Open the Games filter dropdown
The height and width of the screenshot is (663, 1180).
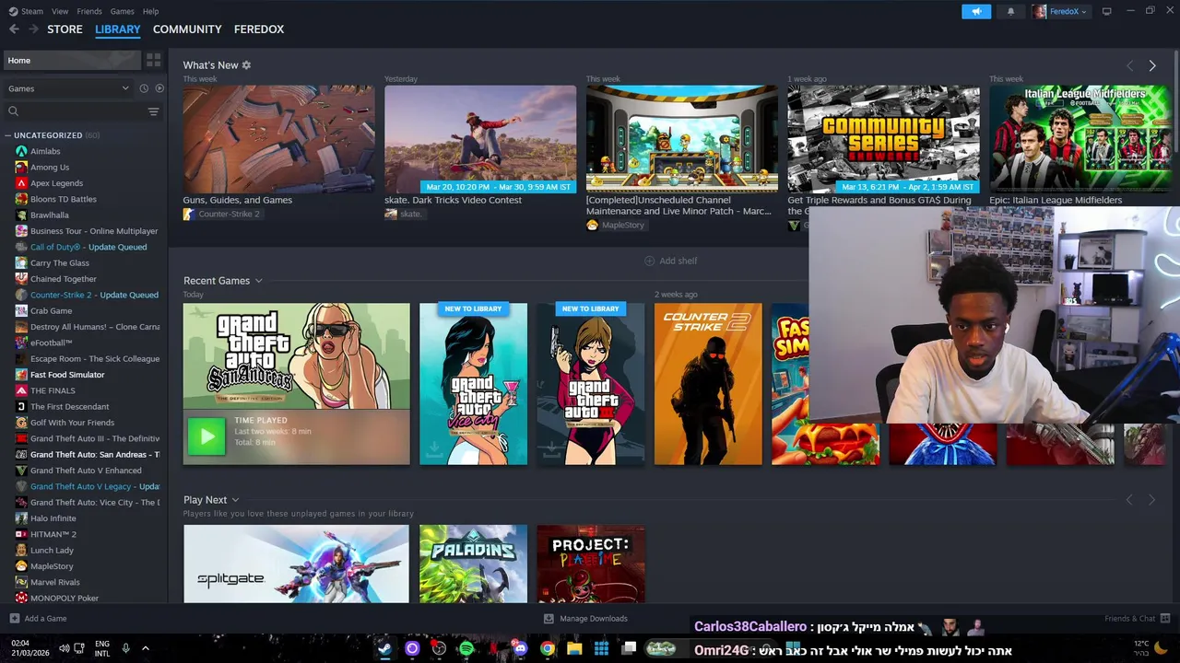pyautogui.click(x=68, y=88)
